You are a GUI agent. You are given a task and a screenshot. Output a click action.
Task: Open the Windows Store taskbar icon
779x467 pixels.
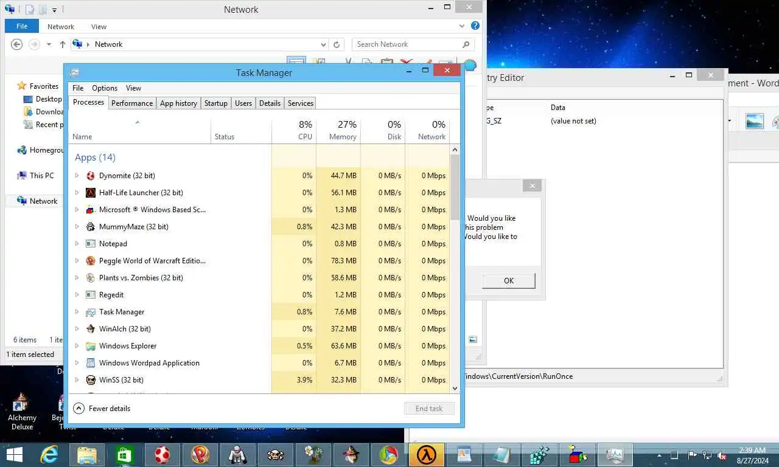pos(124,454)
